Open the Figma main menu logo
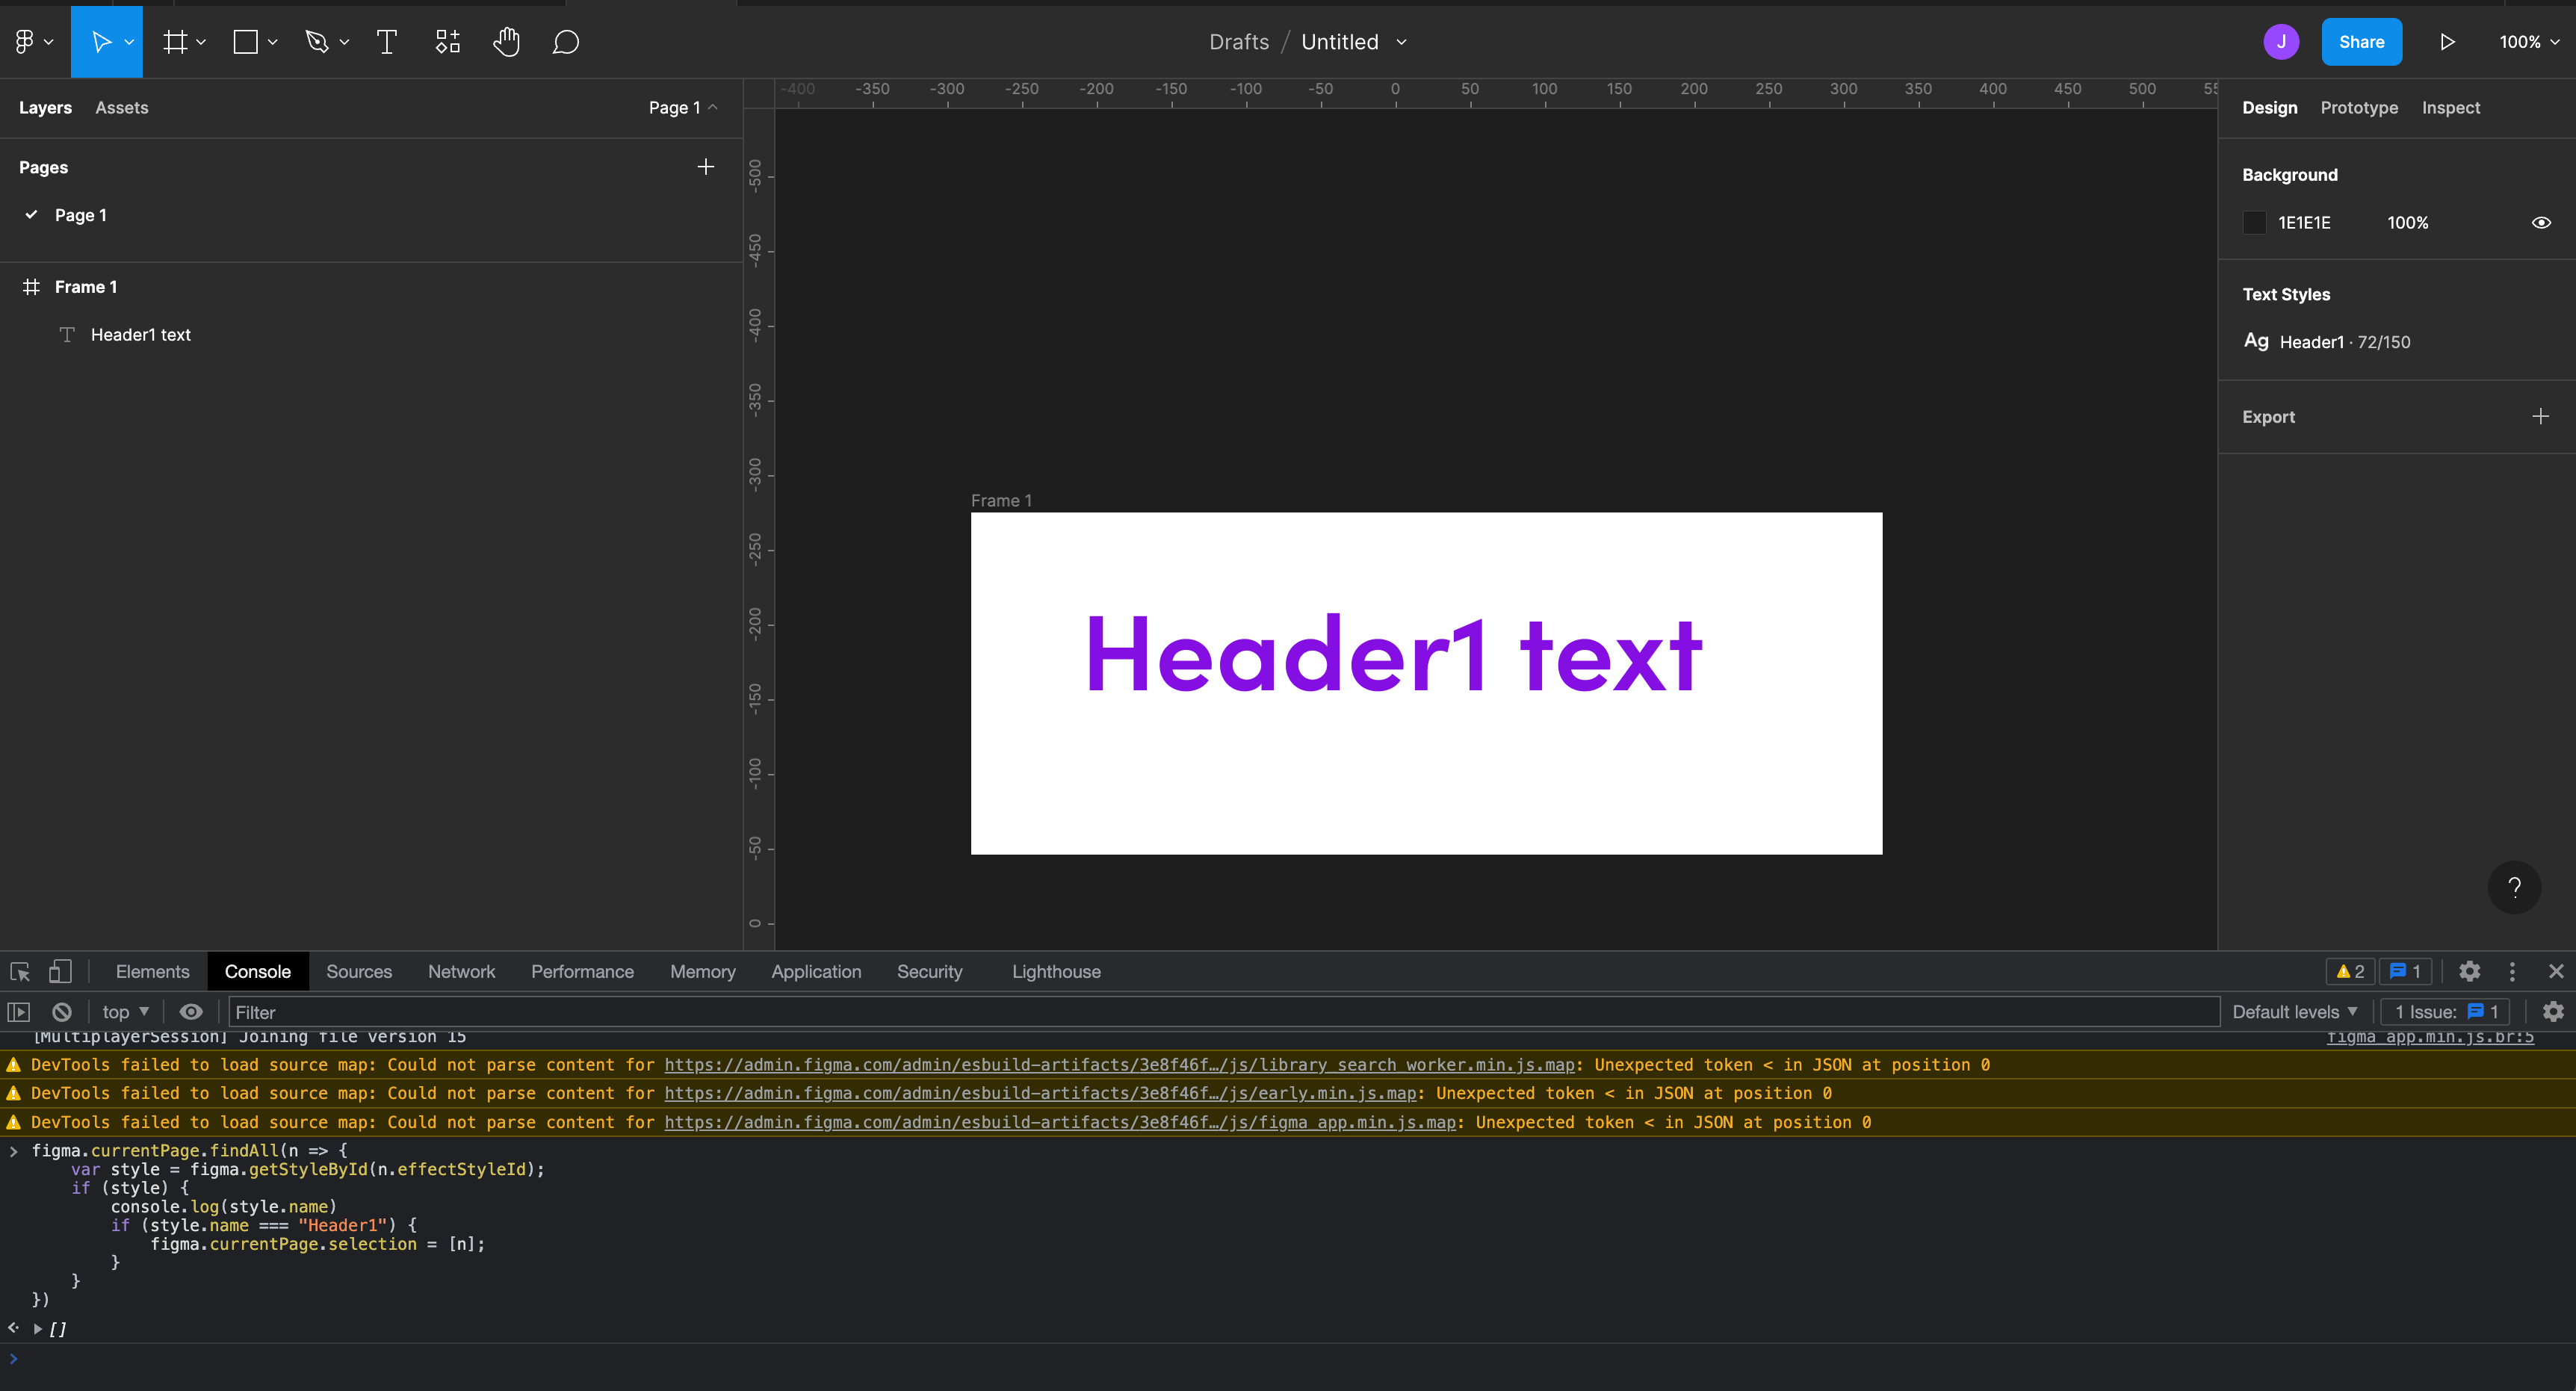 tap(25, 42)
